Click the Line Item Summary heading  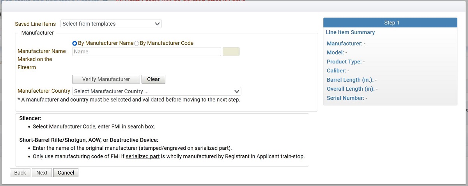[x=350, y=32]
